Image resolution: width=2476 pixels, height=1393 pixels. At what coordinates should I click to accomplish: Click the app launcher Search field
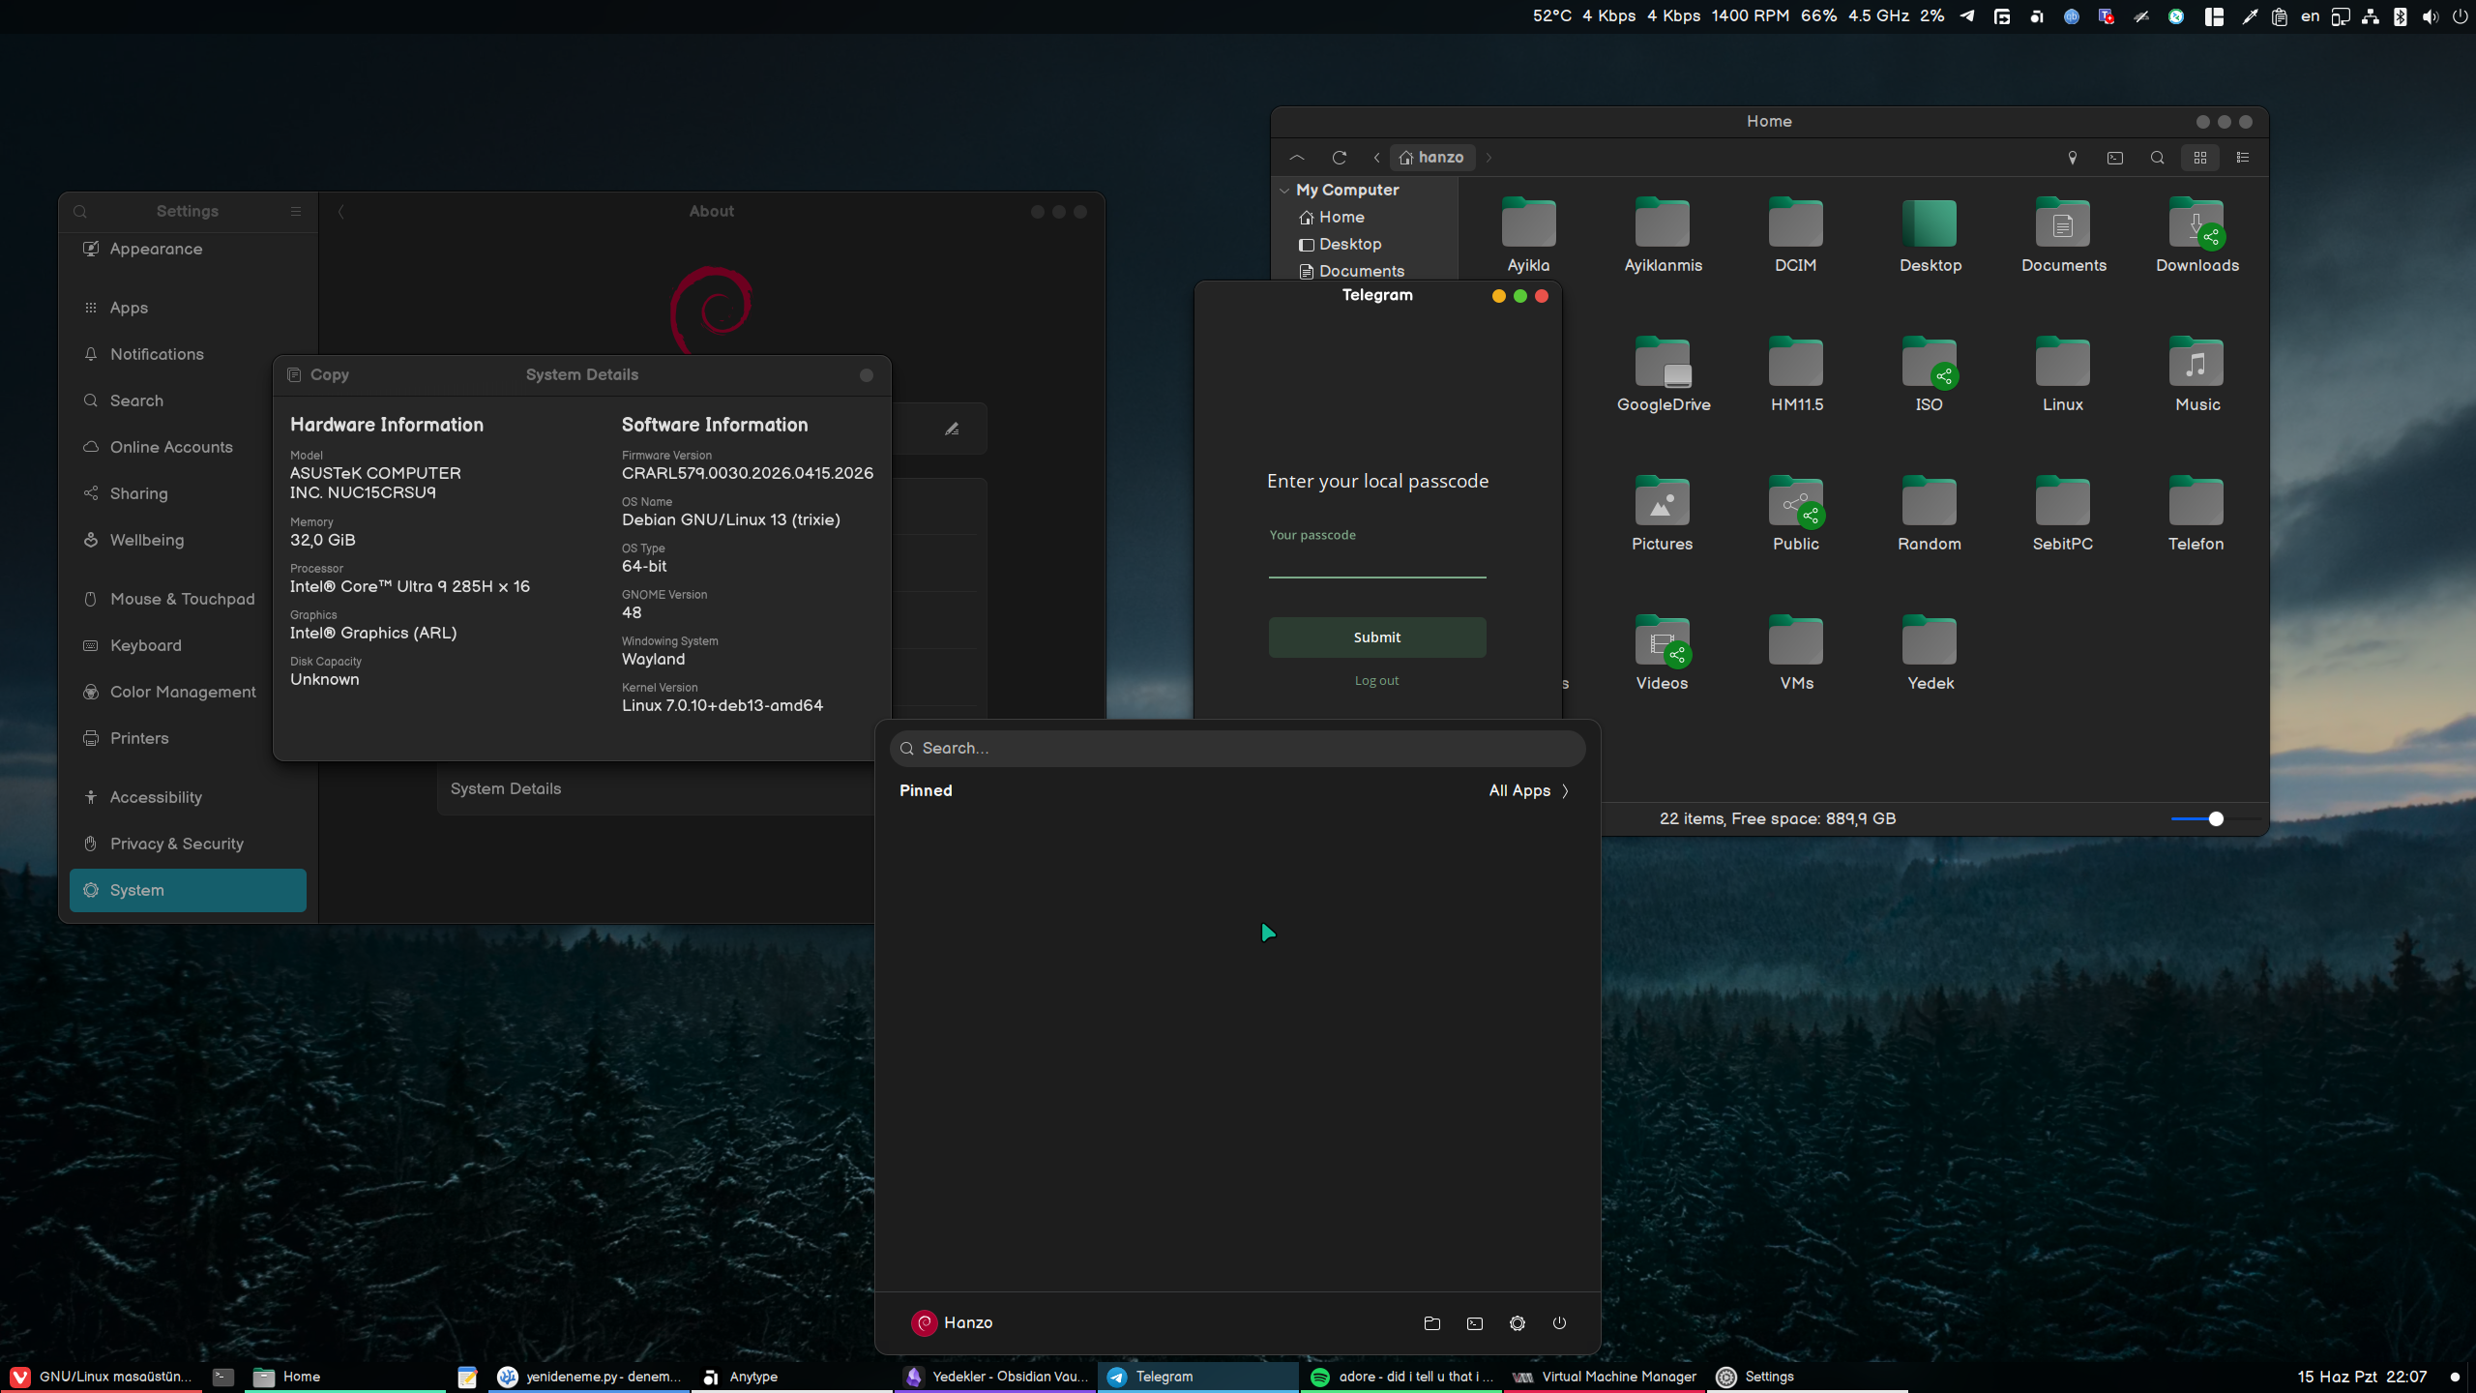click(1237, 749)
